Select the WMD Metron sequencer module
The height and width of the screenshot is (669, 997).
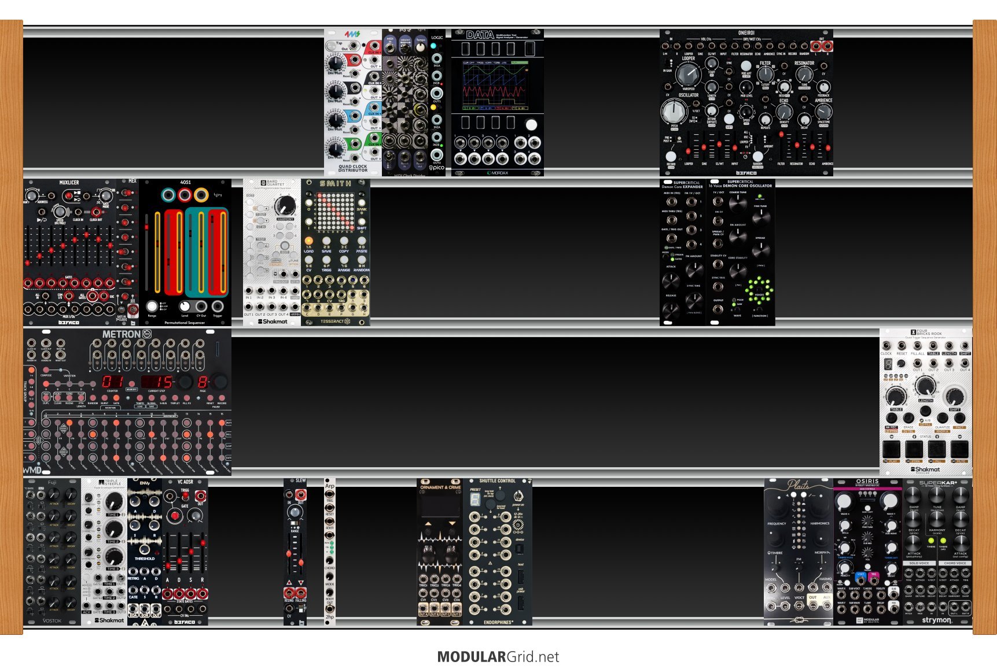click(127, 402)
